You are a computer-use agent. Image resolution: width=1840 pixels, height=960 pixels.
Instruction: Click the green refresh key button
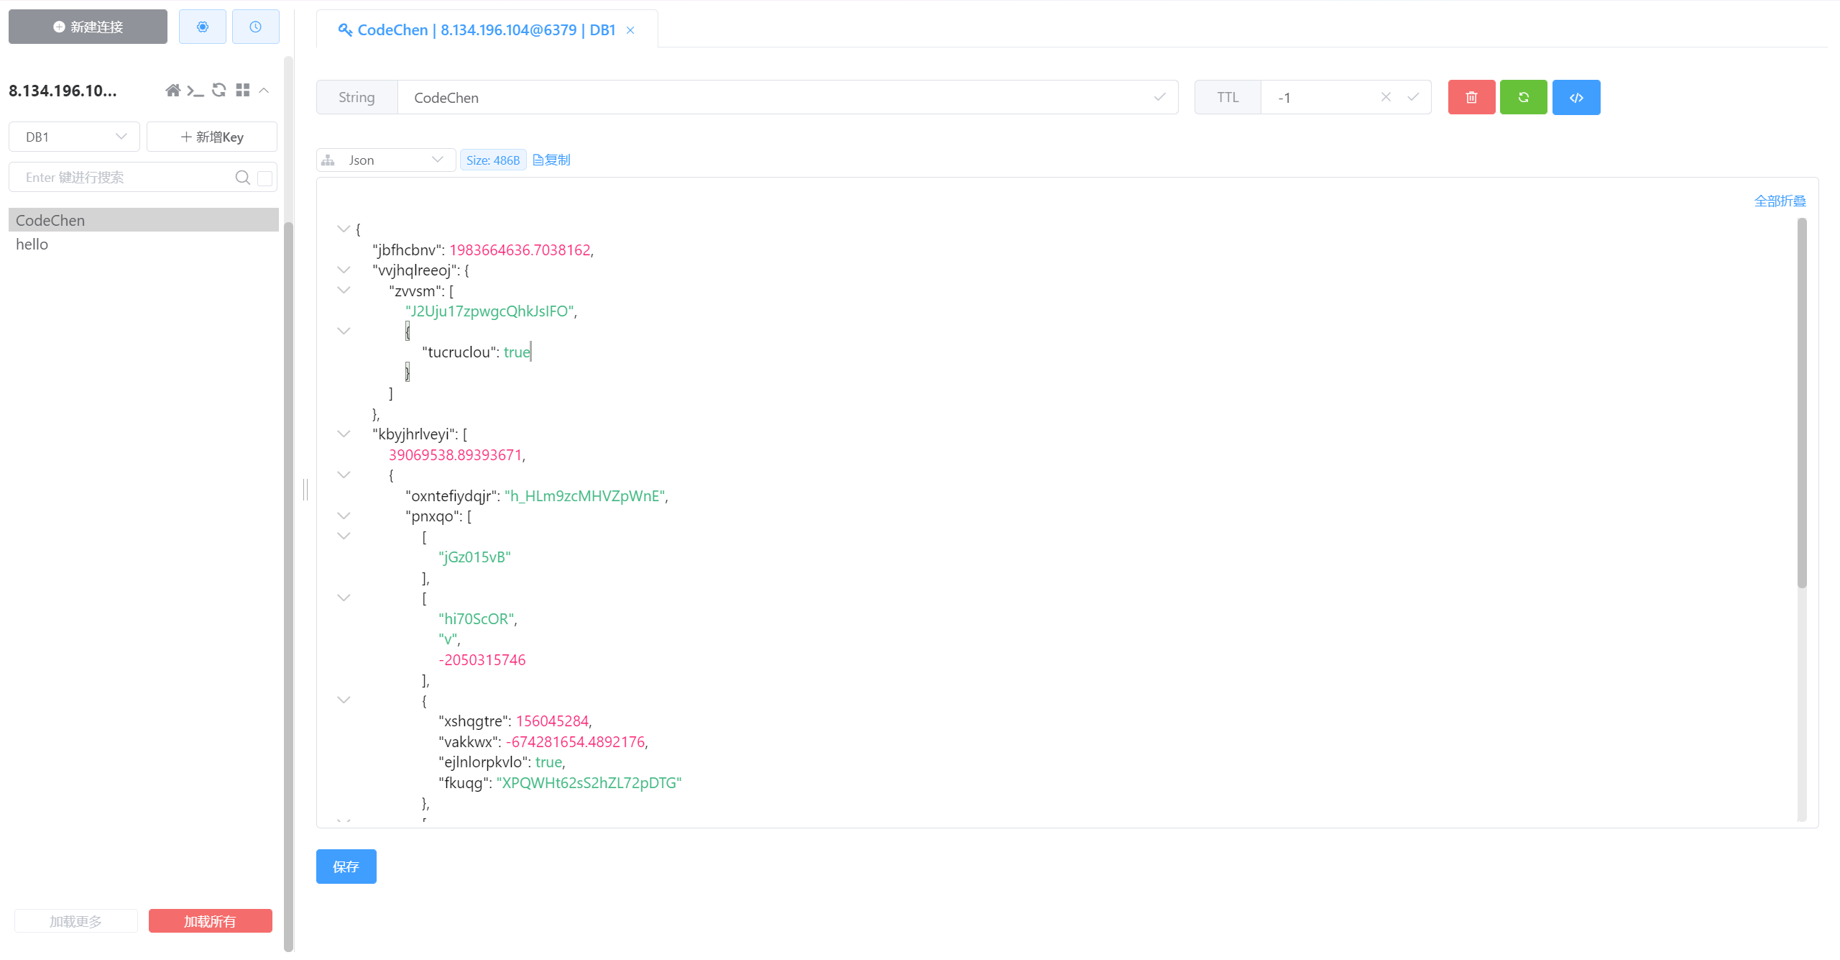click(x=1523, y=97)
